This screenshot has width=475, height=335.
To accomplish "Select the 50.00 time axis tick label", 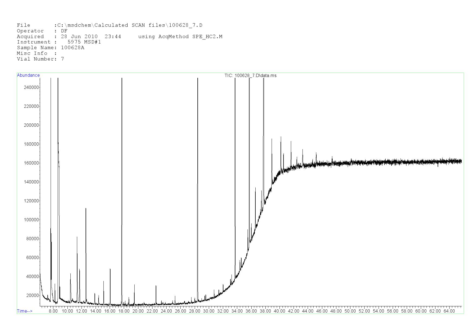I will (350, 311).
